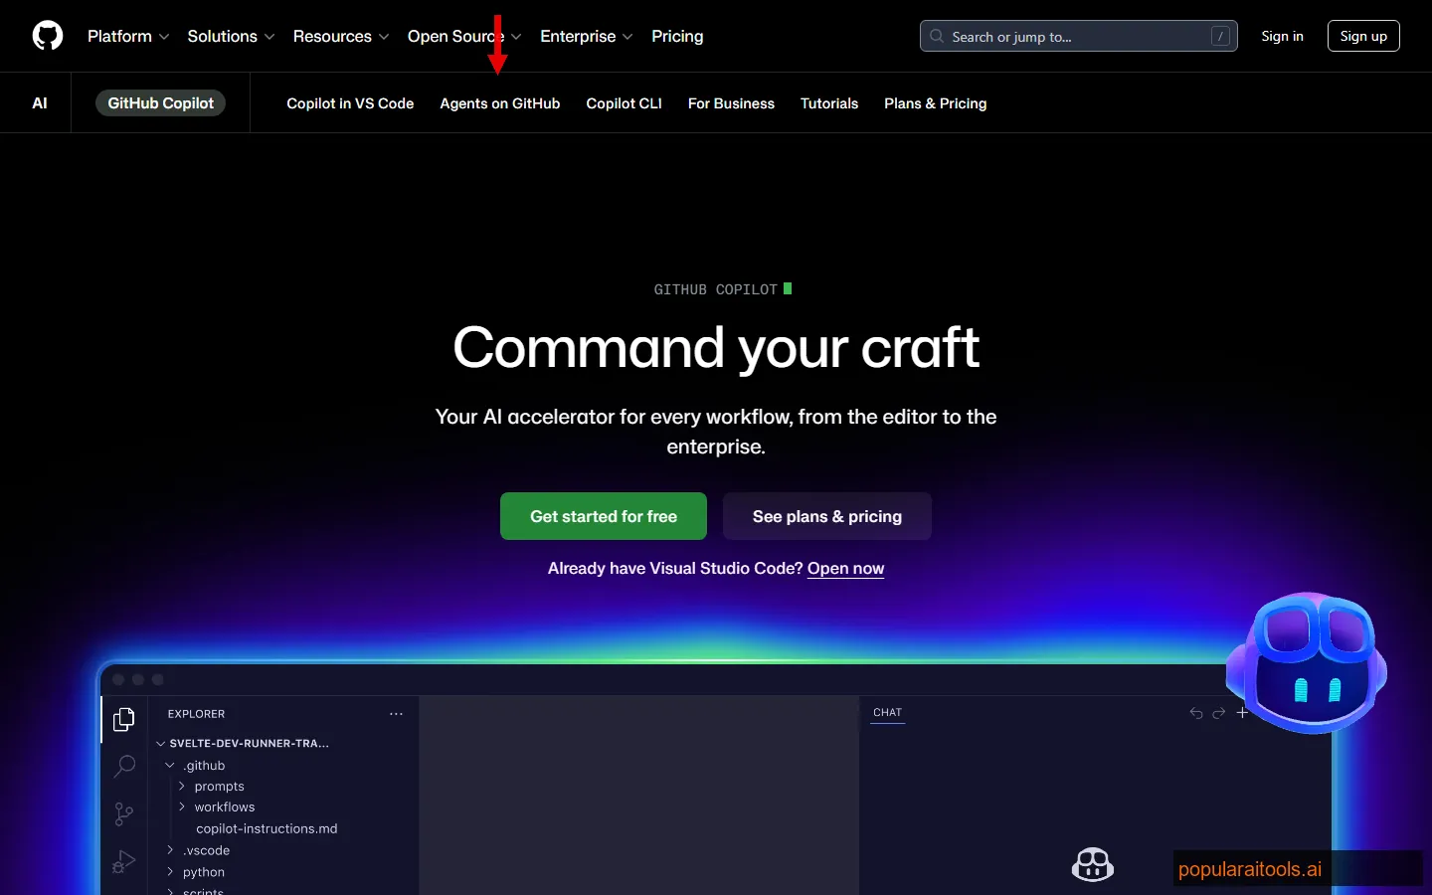Click the Open now link

(x=844, y=568)
